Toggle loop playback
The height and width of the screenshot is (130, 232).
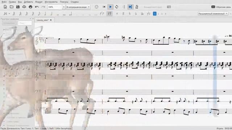pyautogui.click(x=117, y=7)
